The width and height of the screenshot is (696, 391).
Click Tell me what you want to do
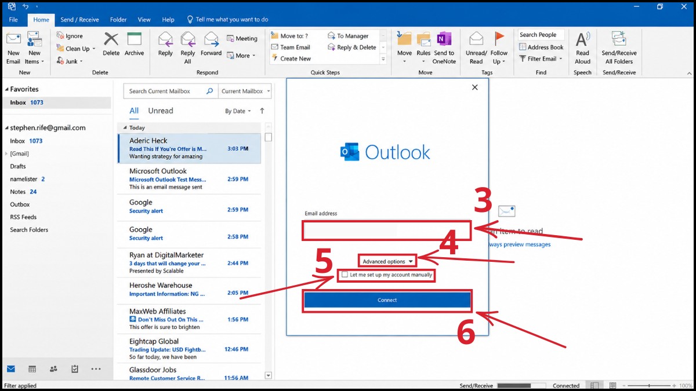pyautogui.click(x=227, y=20)
